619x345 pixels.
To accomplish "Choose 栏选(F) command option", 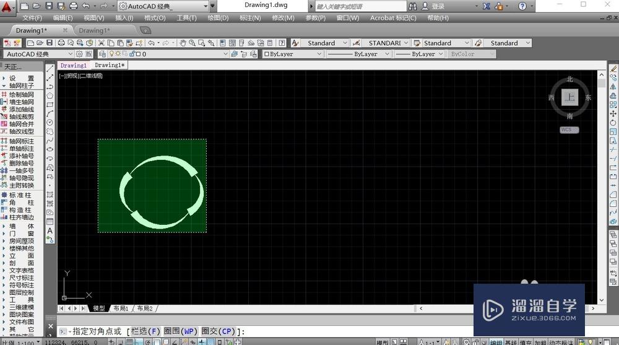I will [145, 331].
